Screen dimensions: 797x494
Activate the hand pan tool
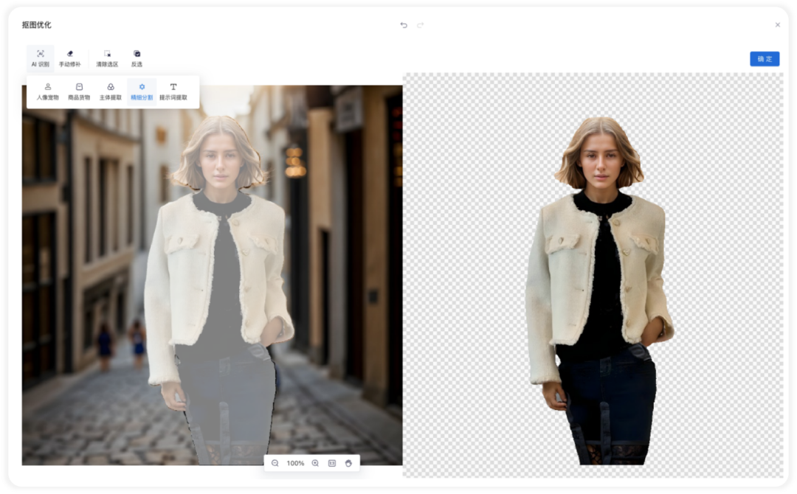[x=348, y=463]
